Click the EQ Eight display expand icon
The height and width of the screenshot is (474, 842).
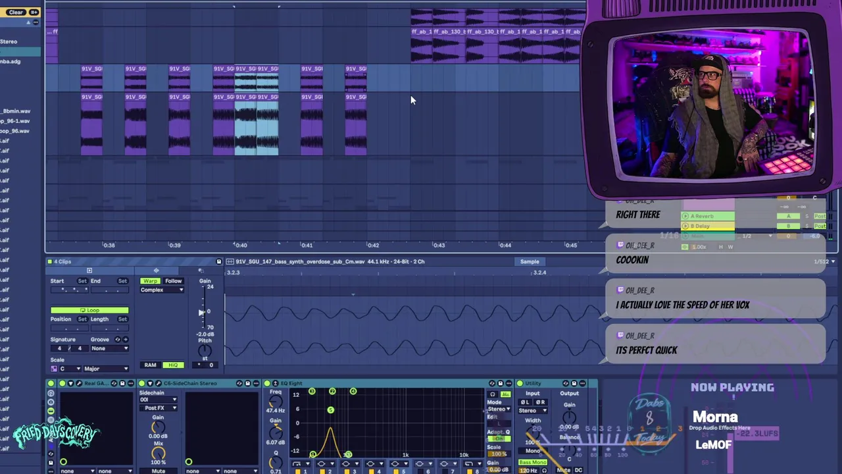coord(276,383)
